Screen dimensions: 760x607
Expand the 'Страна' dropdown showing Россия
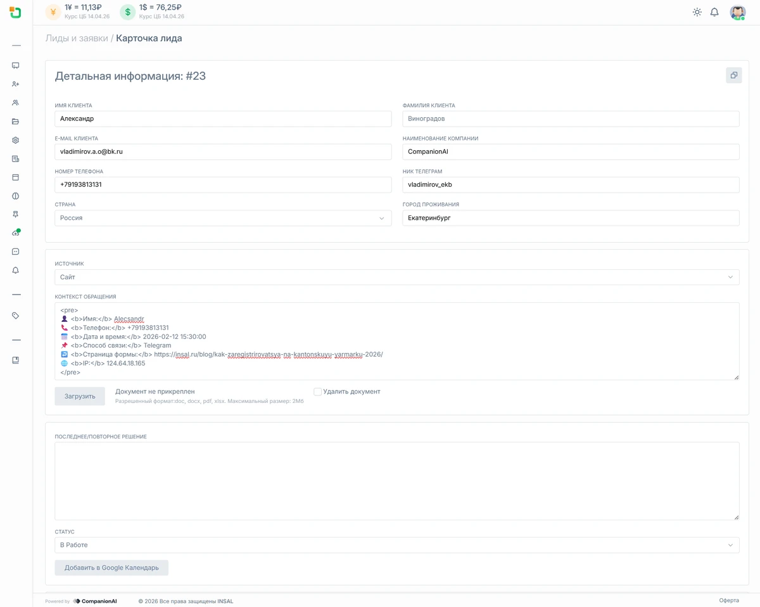[223, 218]
